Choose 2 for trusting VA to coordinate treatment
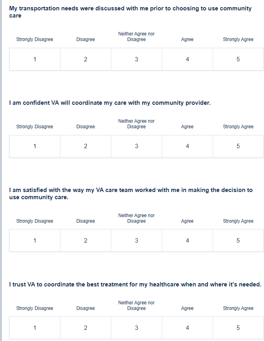The width and height of the screenshot is (264, 341). (x=85, y=328)
